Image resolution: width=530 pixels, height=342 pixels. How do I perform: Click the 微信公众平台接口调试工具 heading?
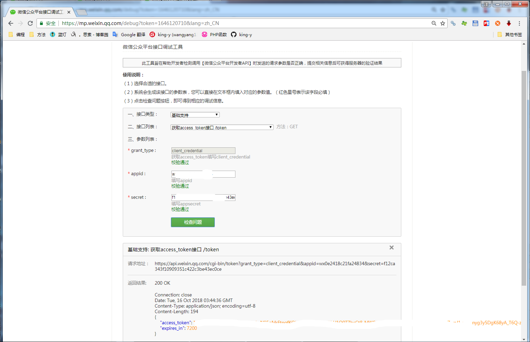click(x=153, y=47)
